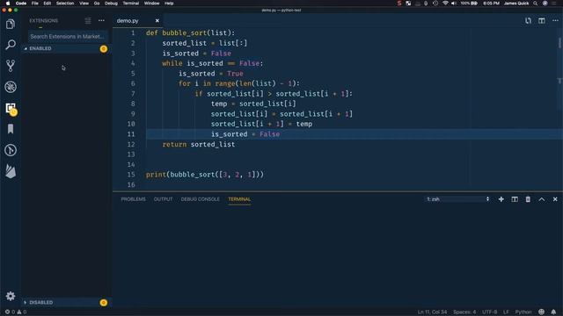The width and height of the screenshot is (563, 316).
Task: Open macOS Spotlight search
Action: pos(536,4)
